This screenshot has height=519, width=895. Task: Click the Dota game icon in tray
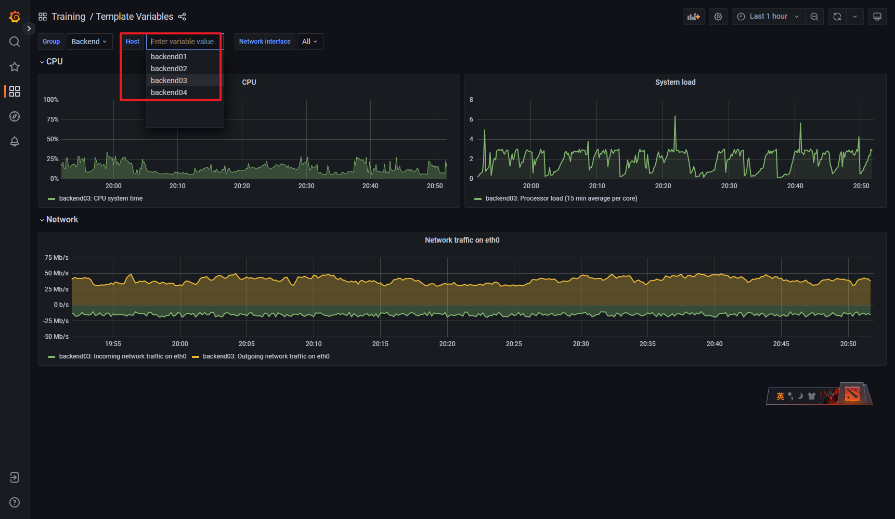tap(852, 394)
